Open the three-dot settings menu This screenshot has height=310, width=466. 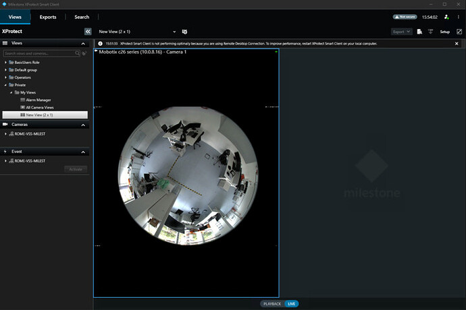tap(457, 17)
